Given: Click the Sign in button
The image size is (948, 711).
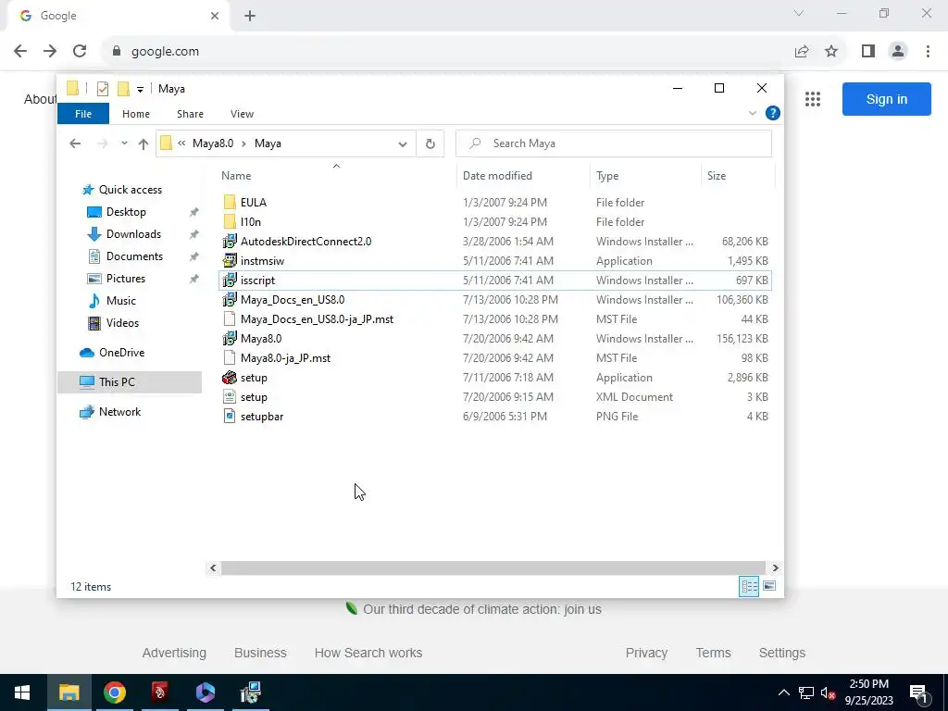Looking at the screenshot, I should (886, 99).
